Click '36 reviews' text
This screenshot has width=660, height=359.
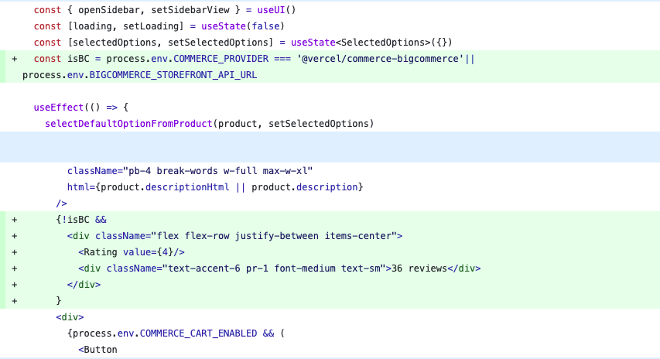pyautogui.click(x=419, y=268)
